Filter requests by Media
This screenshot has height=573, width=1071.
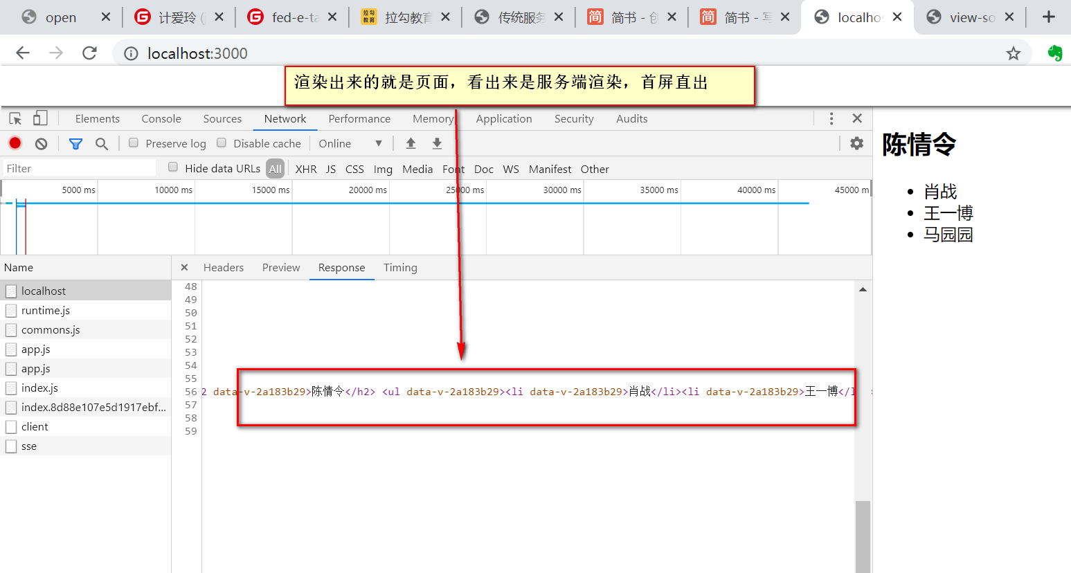(417, 169)
